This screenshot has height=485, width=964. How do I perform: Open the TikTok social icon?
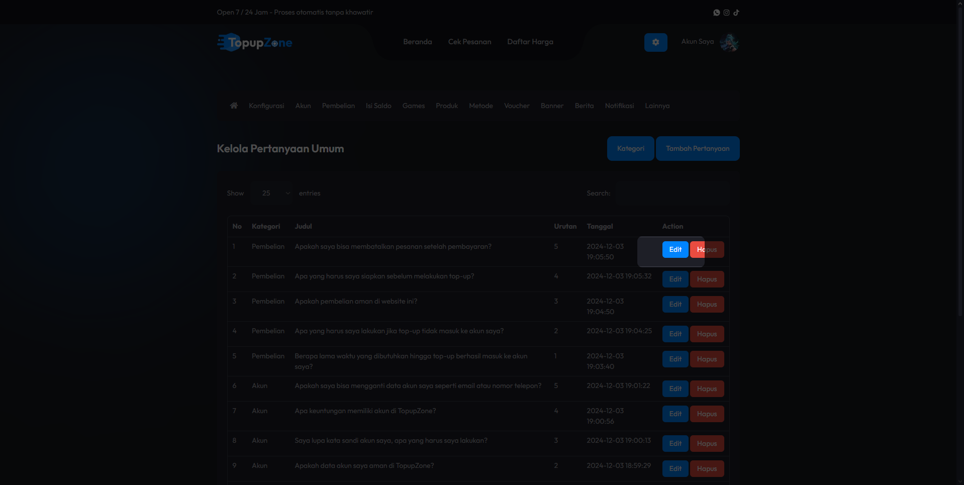(x=736, y=13)
